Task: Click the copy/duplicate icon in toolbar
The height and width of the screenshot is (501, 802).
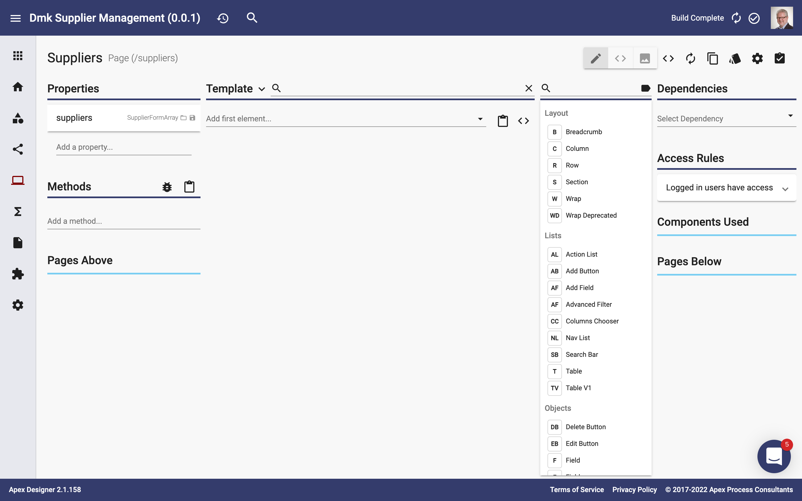Action: (713, 58)
